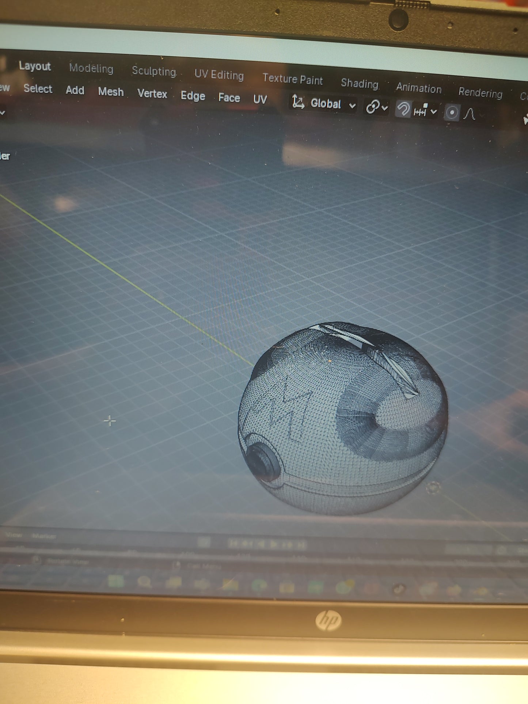Open the Add menu
The height and width of the screenshot is (704, 528).
[75, 90]
